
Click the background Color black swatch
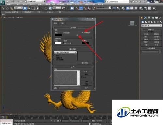(x=58, y=35)
